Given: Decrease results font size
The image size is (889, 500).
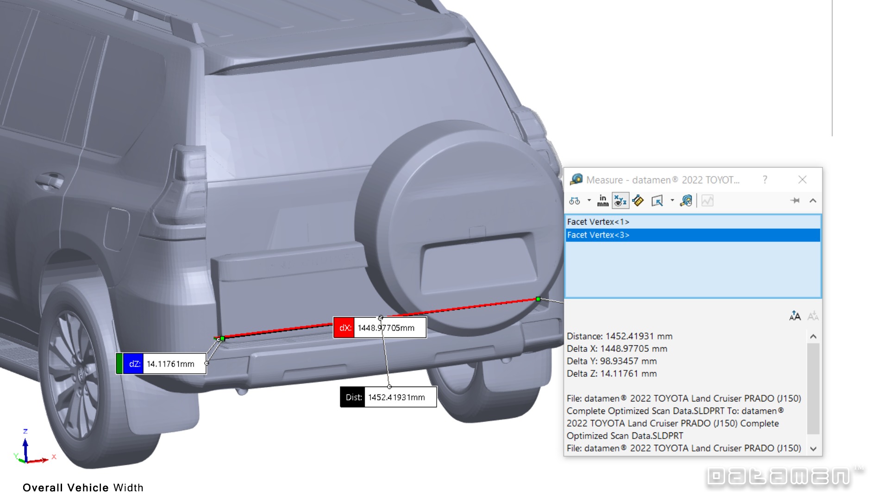Looking at the screenshot, I should click(813, 316).
